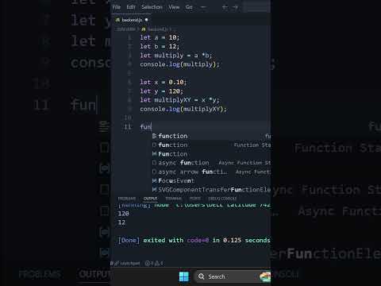
Task: Click code line 'let a = 10;'
Action: [160, 37]
